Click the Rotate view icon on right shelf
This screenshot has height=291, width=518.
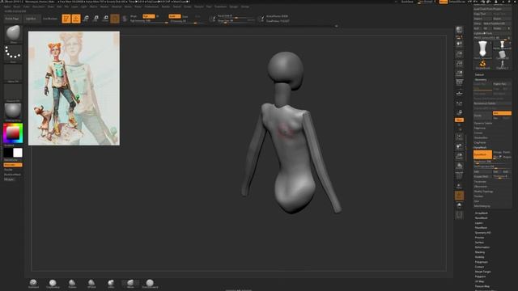459,166
